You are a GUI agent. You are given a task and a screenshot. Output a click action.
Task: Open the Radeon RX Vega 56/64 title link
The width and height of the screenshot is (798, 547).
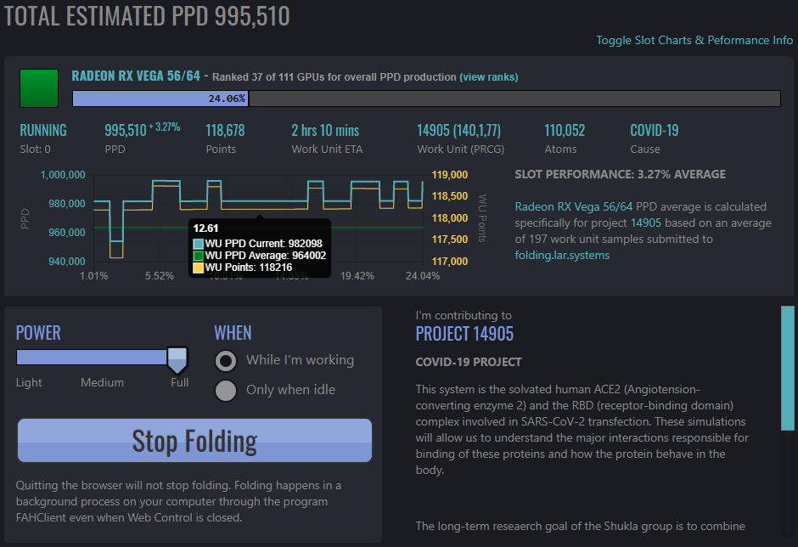tap(136, 76)
